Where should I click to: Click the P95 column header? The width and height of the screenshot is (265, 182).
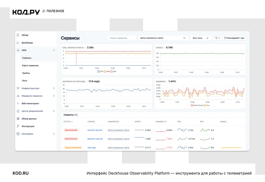tap(179, 122)
